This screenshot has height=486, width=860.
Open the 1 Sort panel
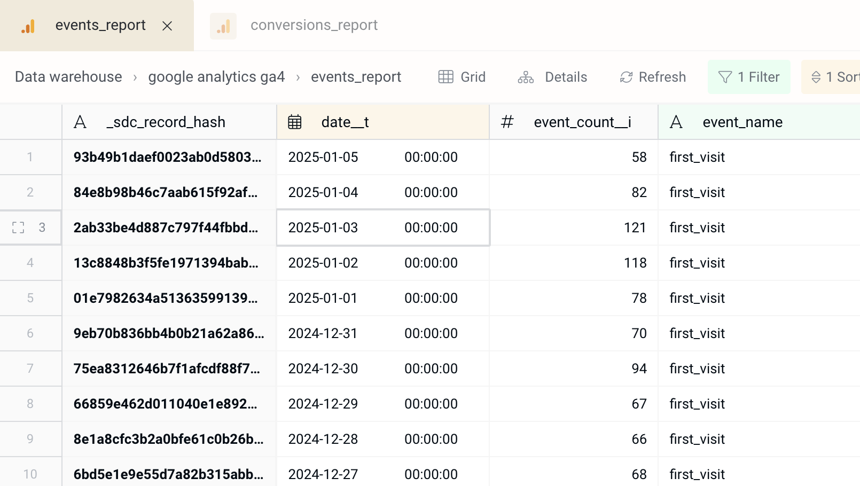[831, 77]
